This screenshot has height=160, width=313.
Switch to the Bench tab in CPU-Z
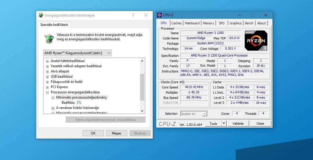(x=249, y=23)
